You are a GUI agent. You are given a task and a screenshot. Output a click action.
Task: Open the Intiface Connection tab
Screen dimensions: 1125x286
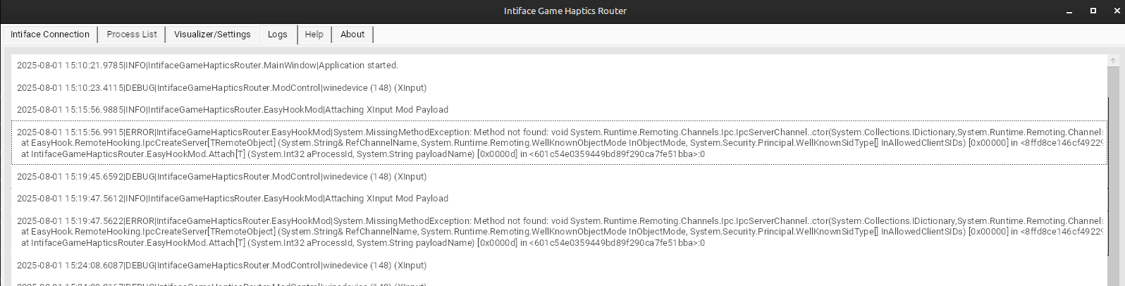pos(50,35)
